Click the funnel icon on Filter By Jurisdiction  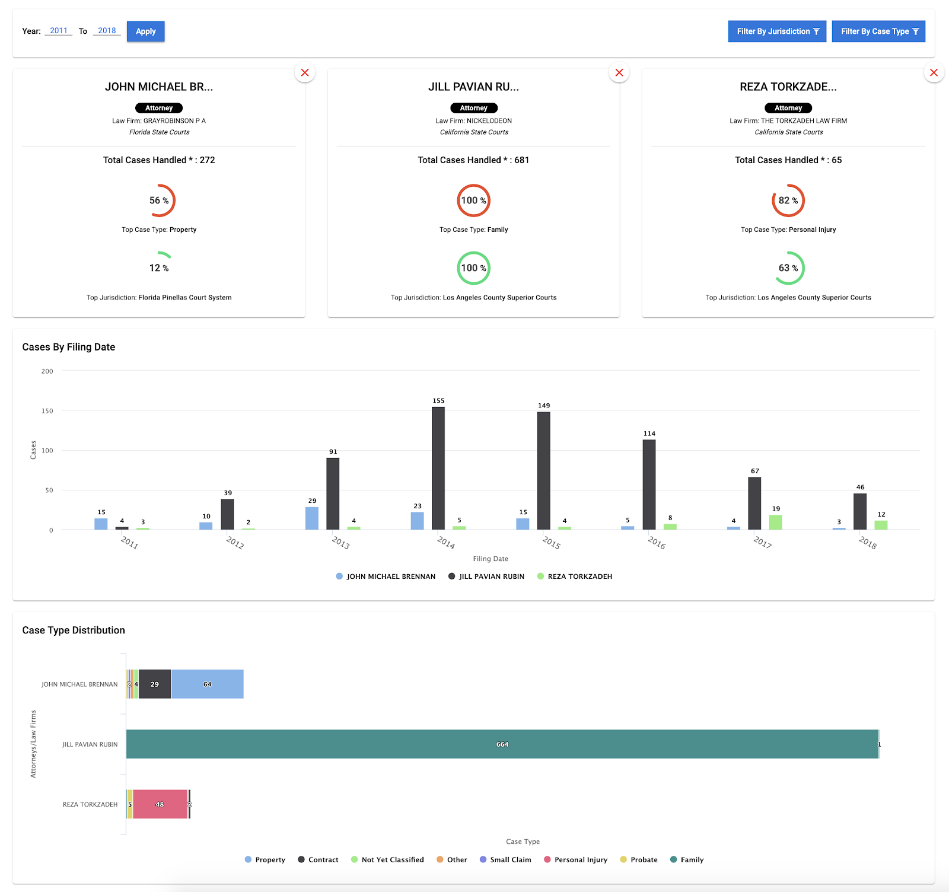point(817,31)
